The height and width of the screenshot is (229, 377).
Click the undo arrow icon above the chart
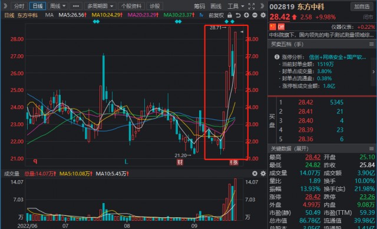pos(238,15)
